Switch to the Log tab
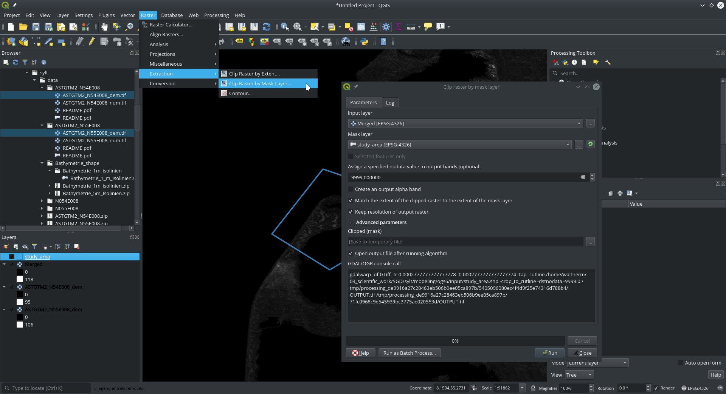 point(390,103)
